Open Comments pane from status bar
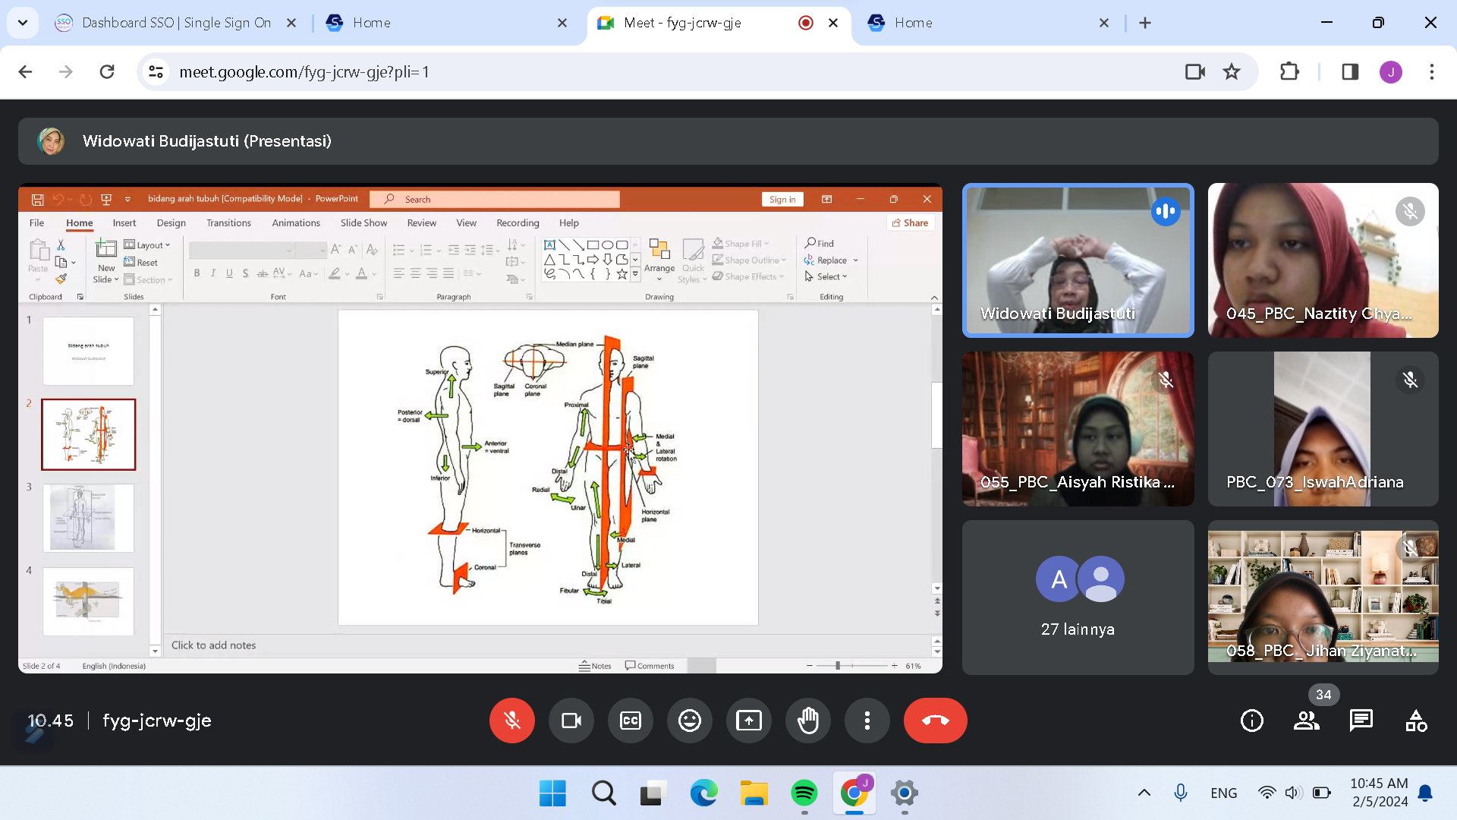The image size is (1457, 820). pyautogui.click(x=650, y=666)
